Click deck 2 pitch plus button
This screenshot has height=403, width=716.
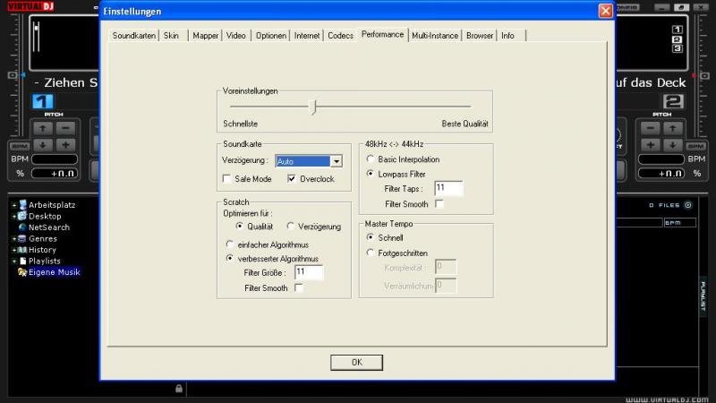point(651,145)
